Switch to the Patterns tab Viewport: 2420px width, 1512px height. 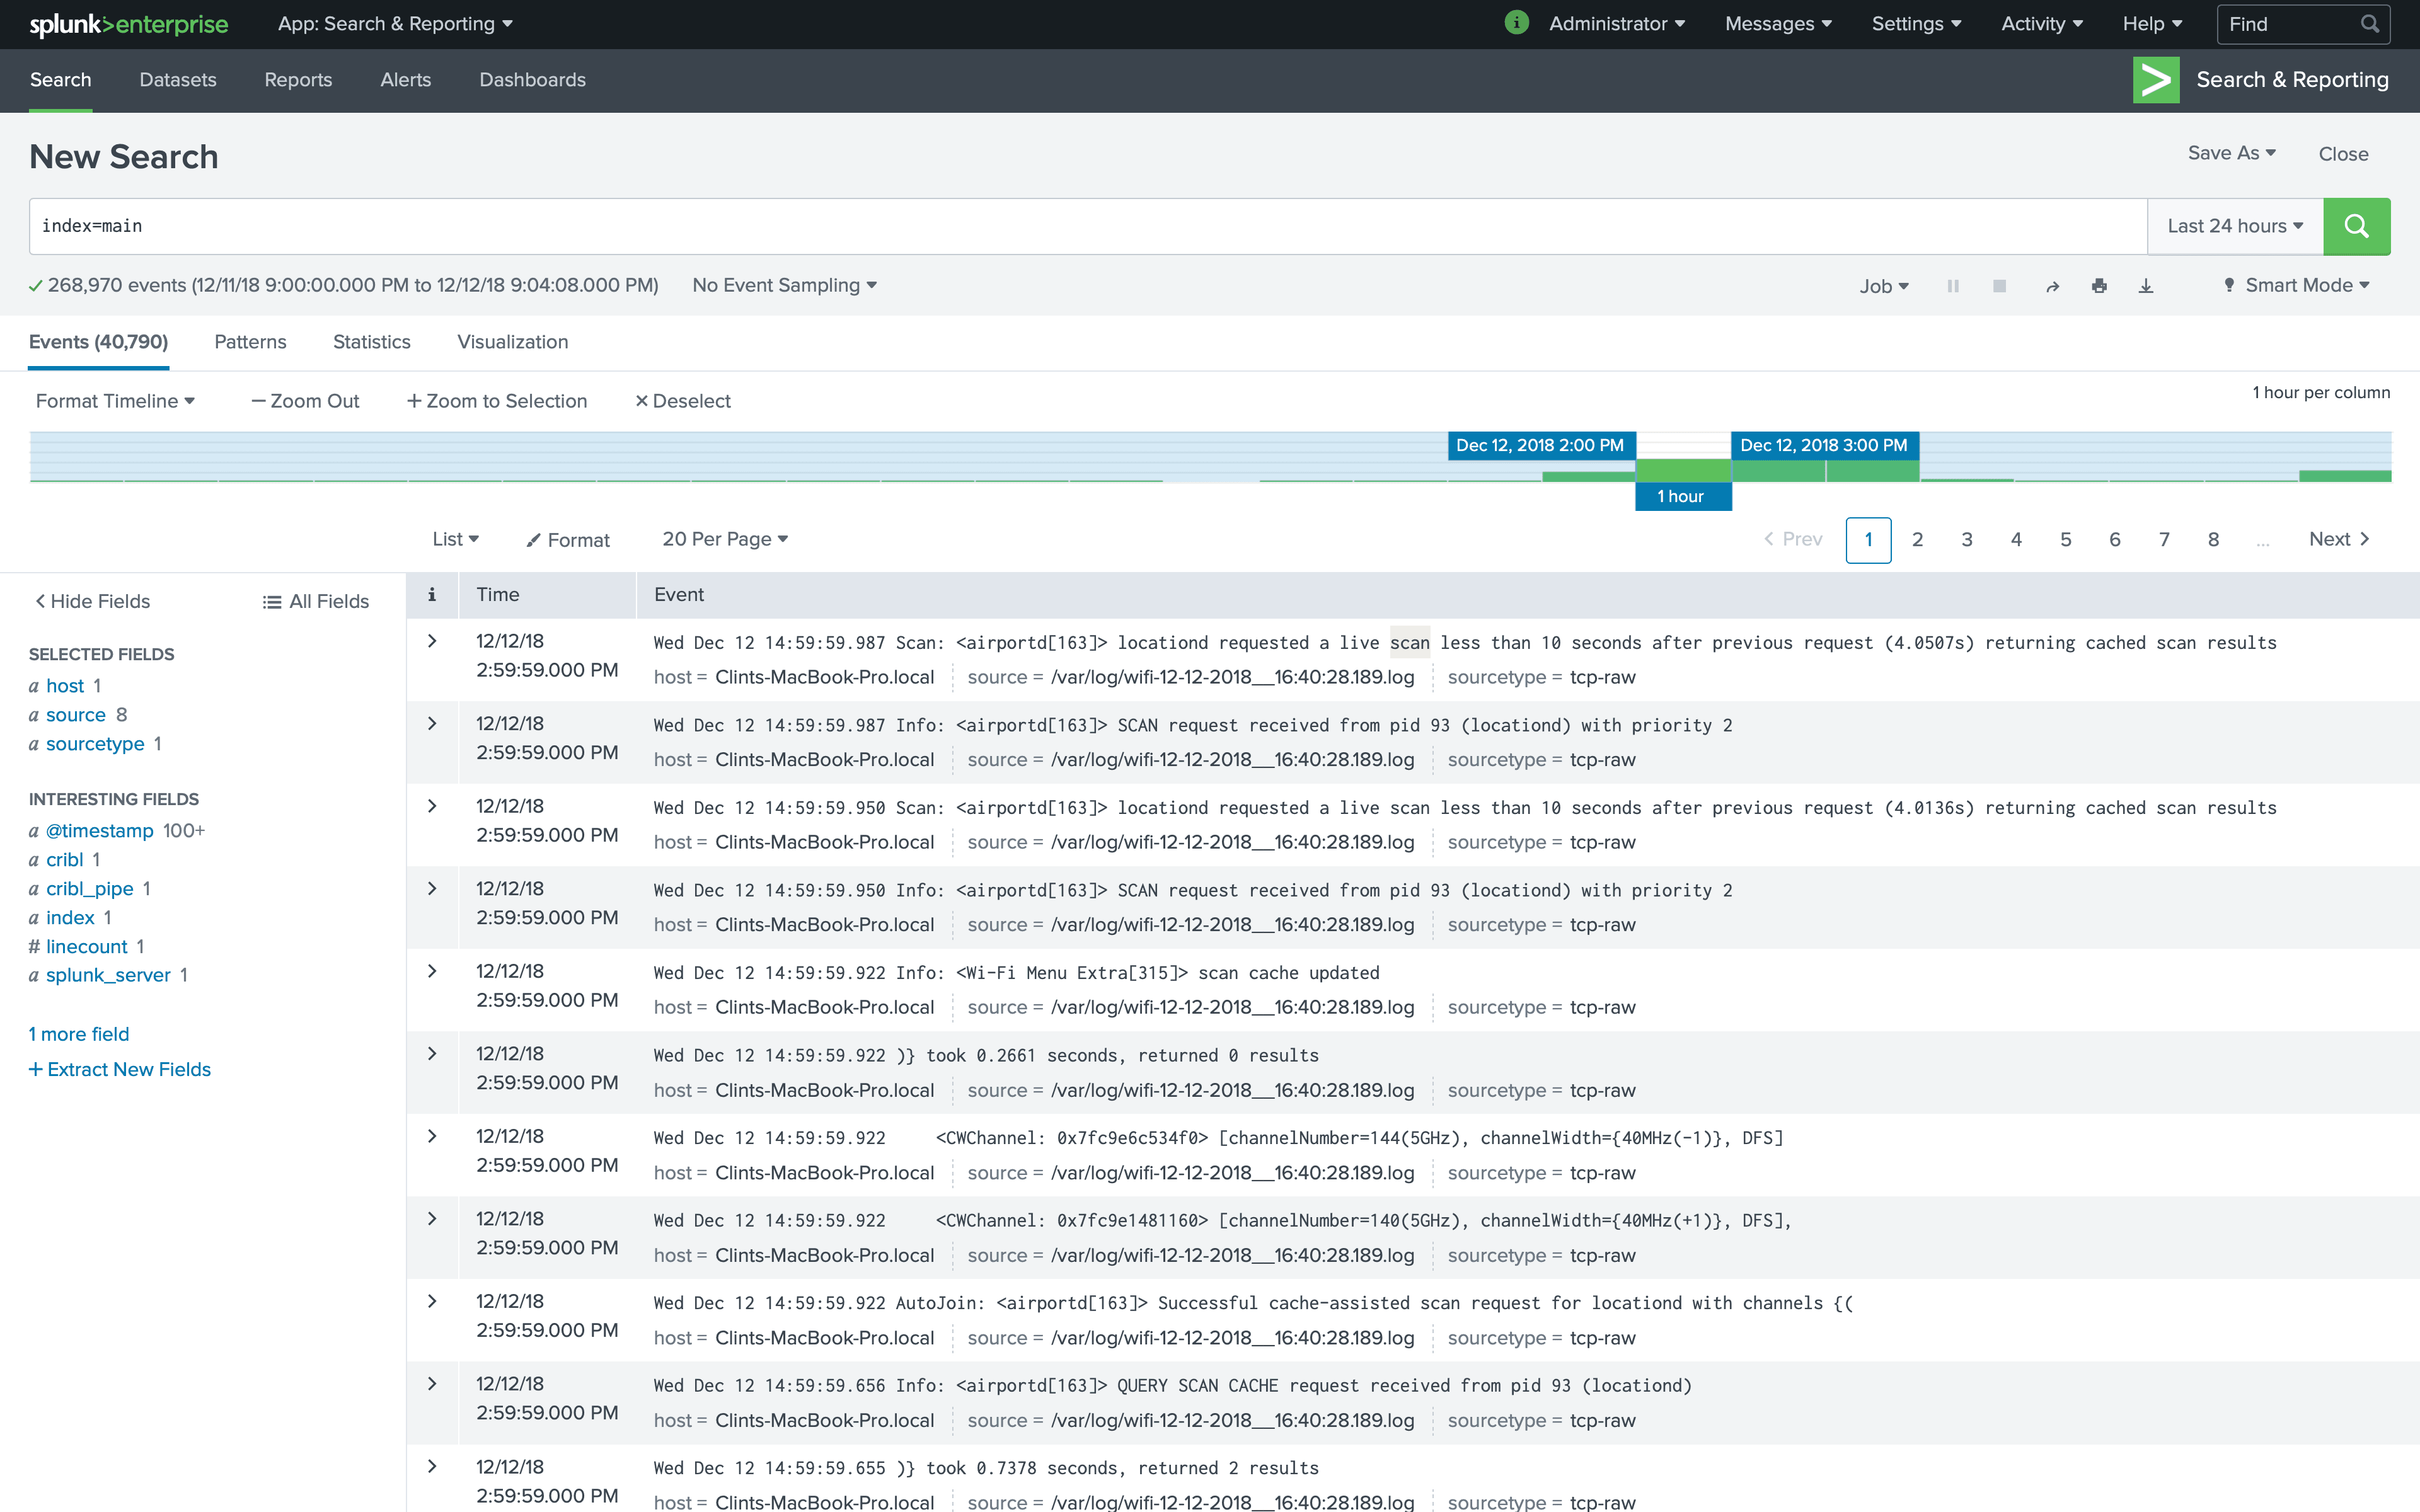[x=250, y=342]
